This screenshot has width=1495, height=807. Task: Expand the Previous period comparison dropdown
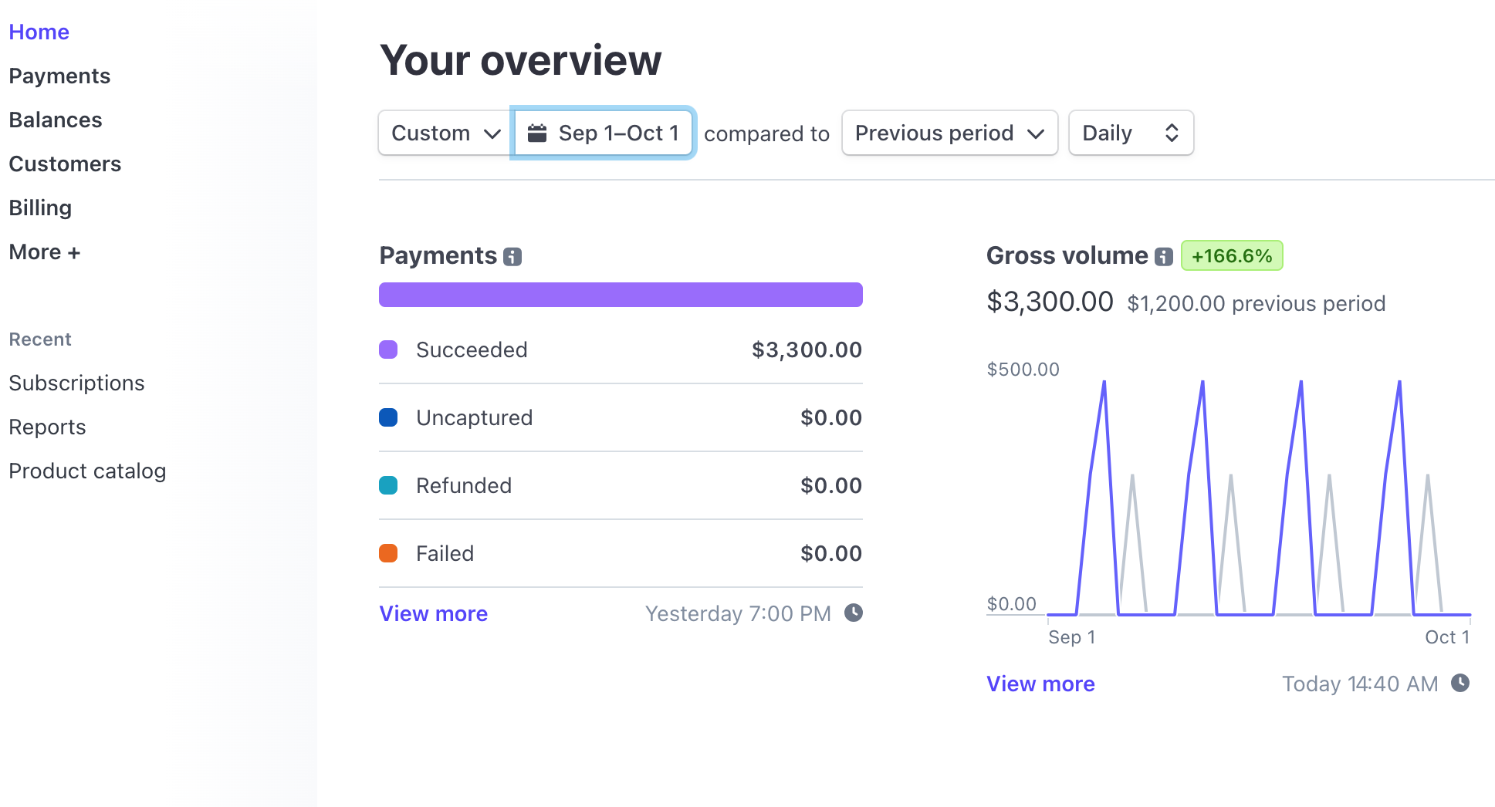pos(949,133)
